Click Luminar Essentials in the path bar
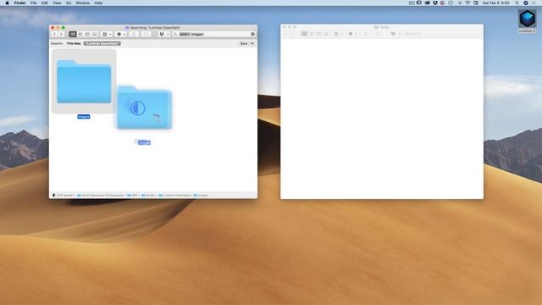Screen dimensions: 542x305 pos(174,196)
